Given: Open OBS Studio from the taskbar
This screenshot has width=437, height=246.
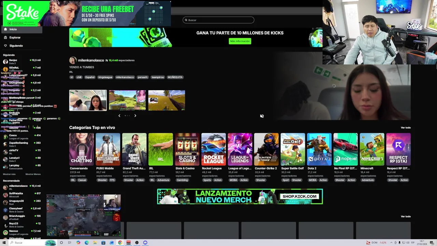Looking at the screenshot, I should click(x=137, y=243).
